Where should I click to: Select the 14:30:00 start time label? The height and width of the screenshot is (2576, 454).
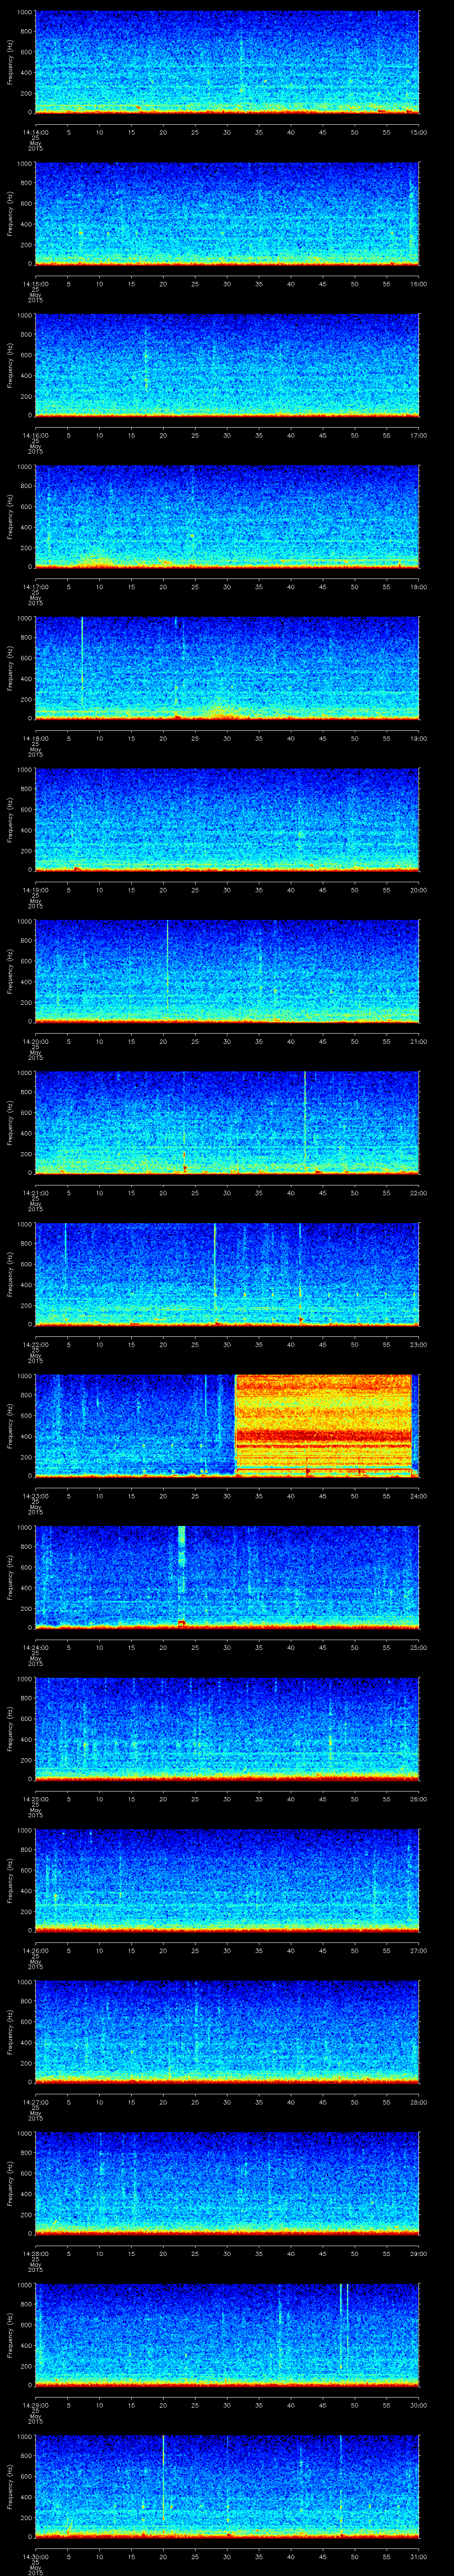(35, 2556)
